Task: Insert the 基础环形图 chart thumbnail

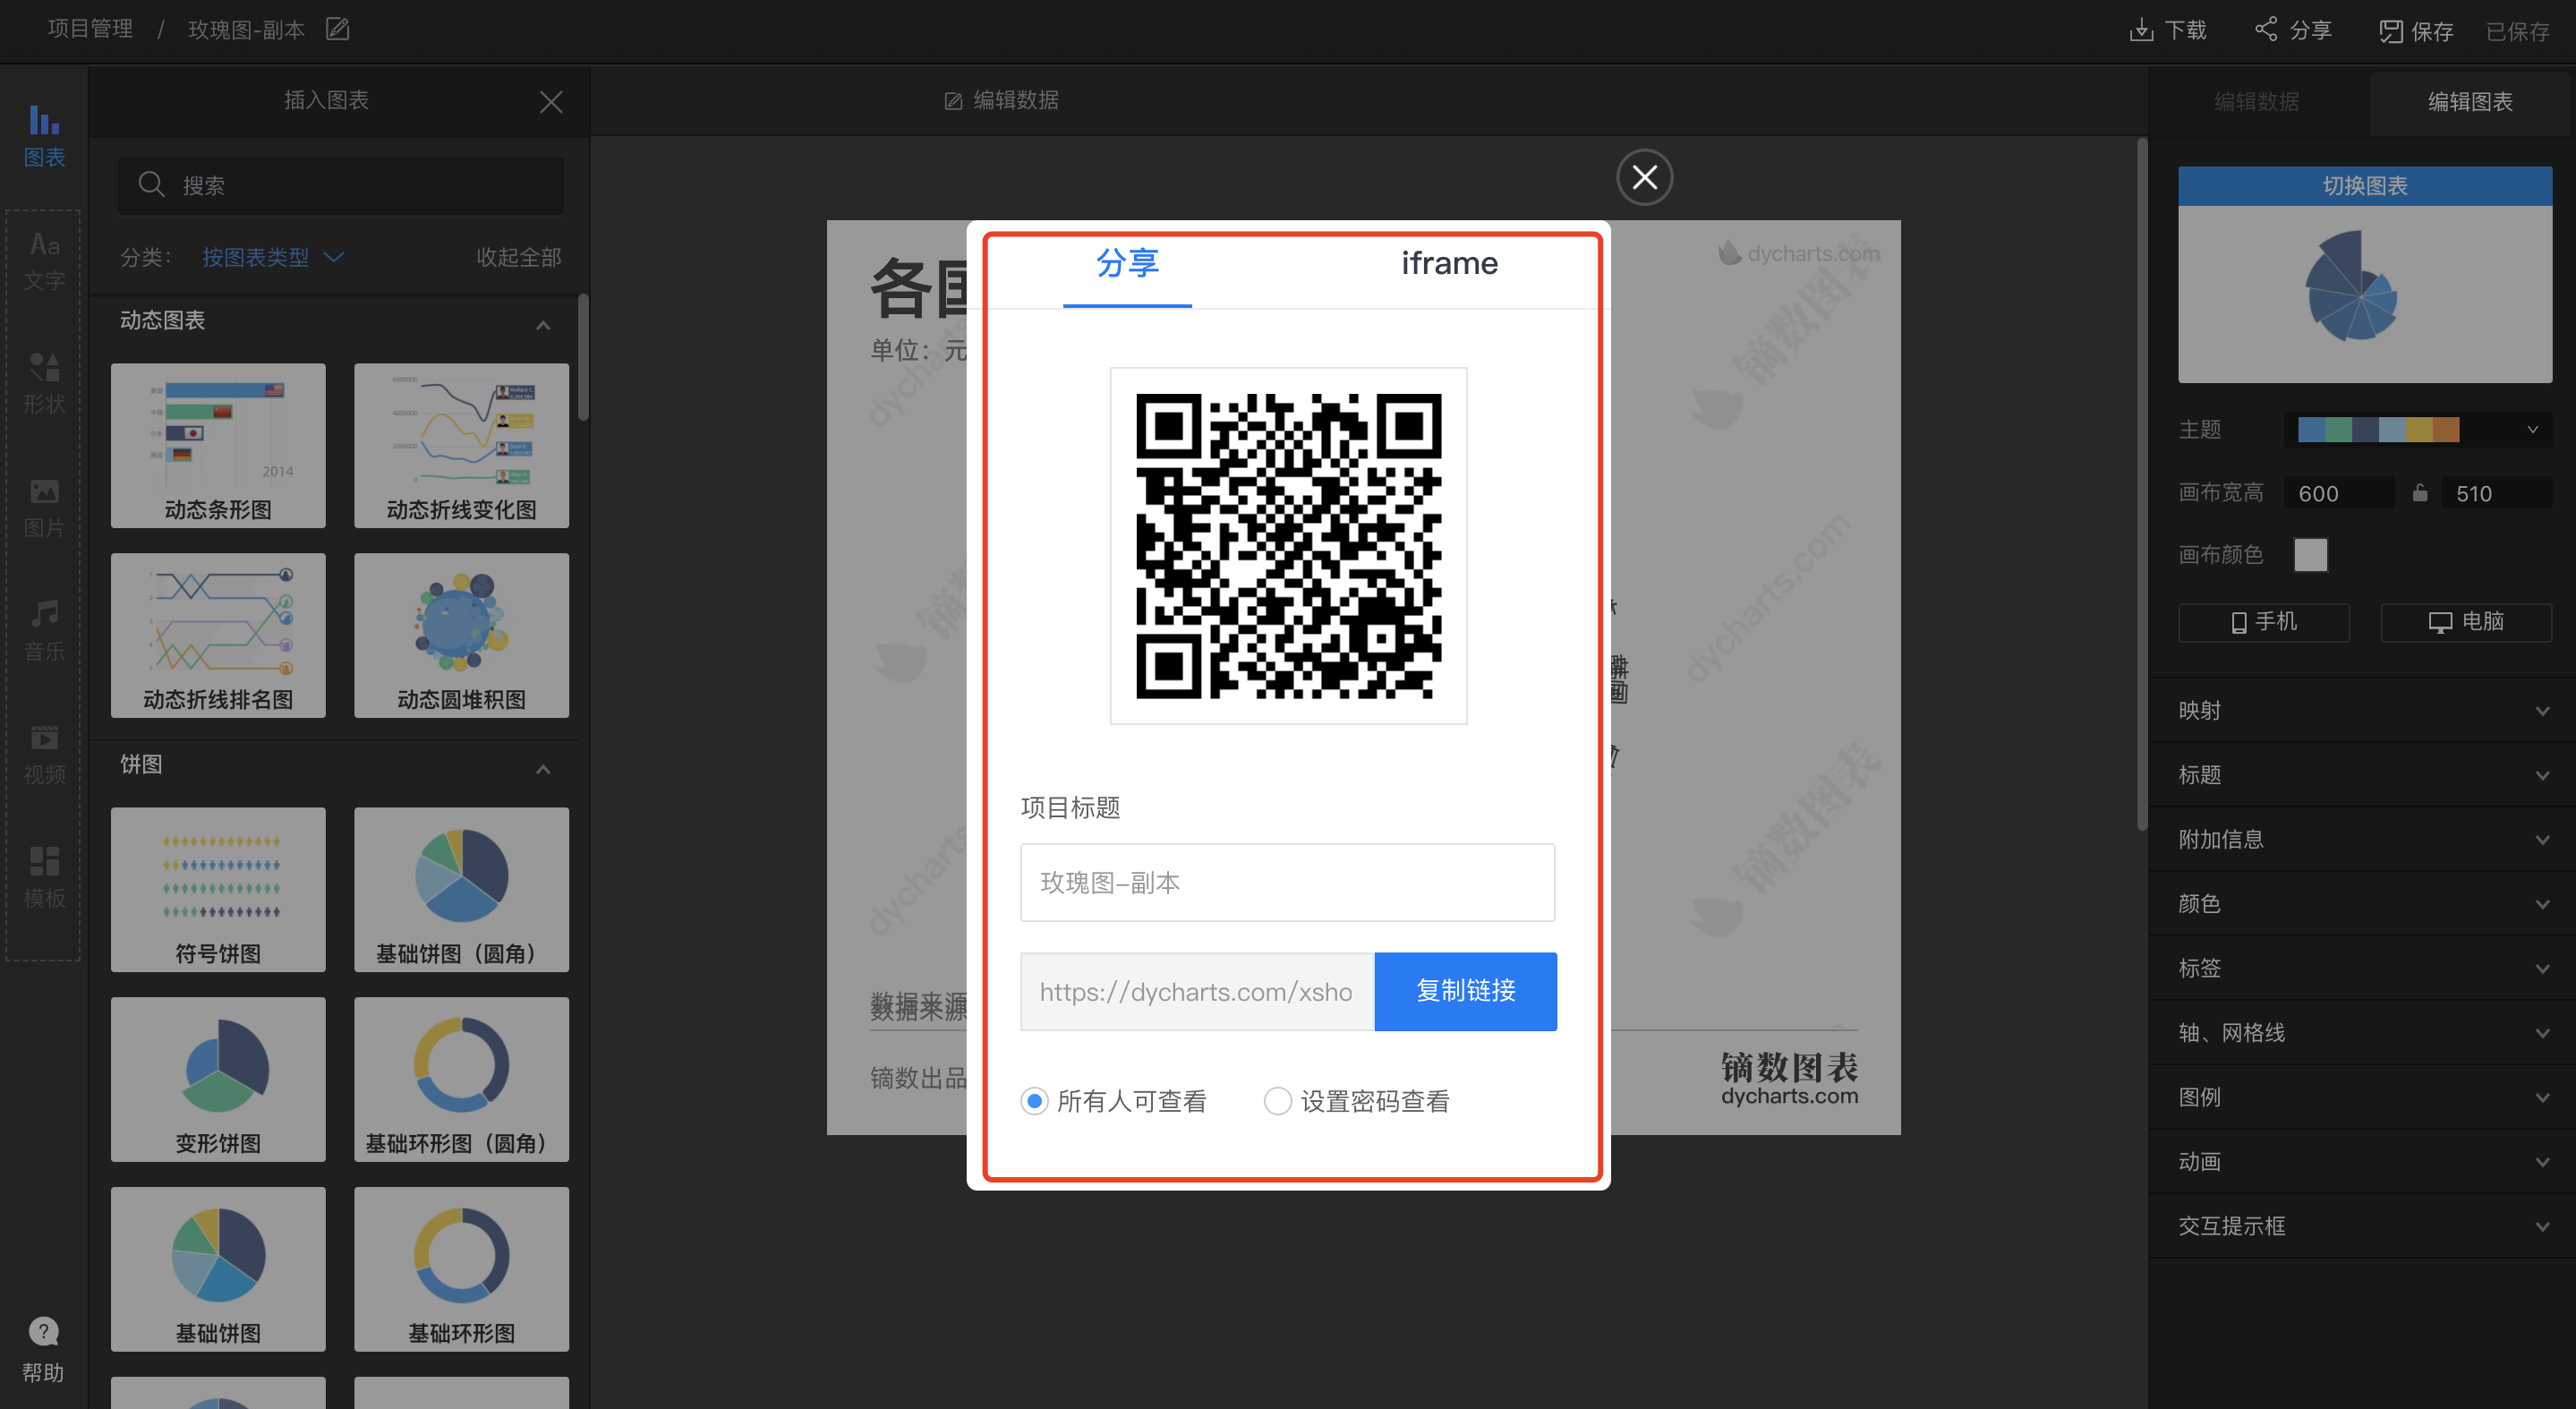Action: [461, 1269]
